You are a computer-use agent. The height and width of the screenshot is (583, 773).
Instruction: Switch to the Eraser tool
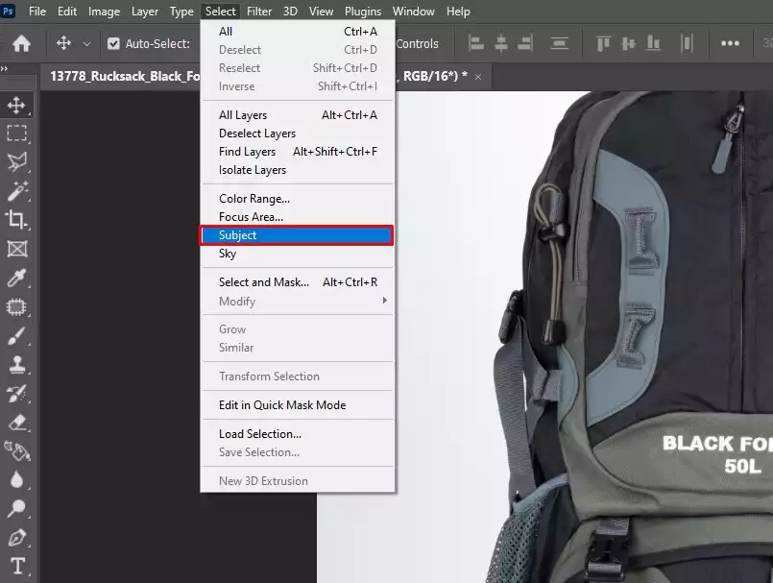[x=16, y=423]
